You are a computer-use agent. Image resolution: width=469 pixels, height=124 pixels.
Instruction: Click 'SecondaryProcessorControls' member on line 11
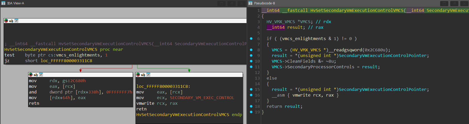click(x=321, y=67)
